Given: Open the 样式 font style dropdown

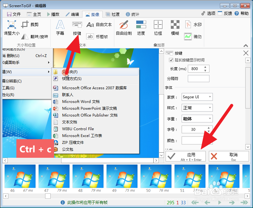Looking at the screenshot, I should coord(197,108).
